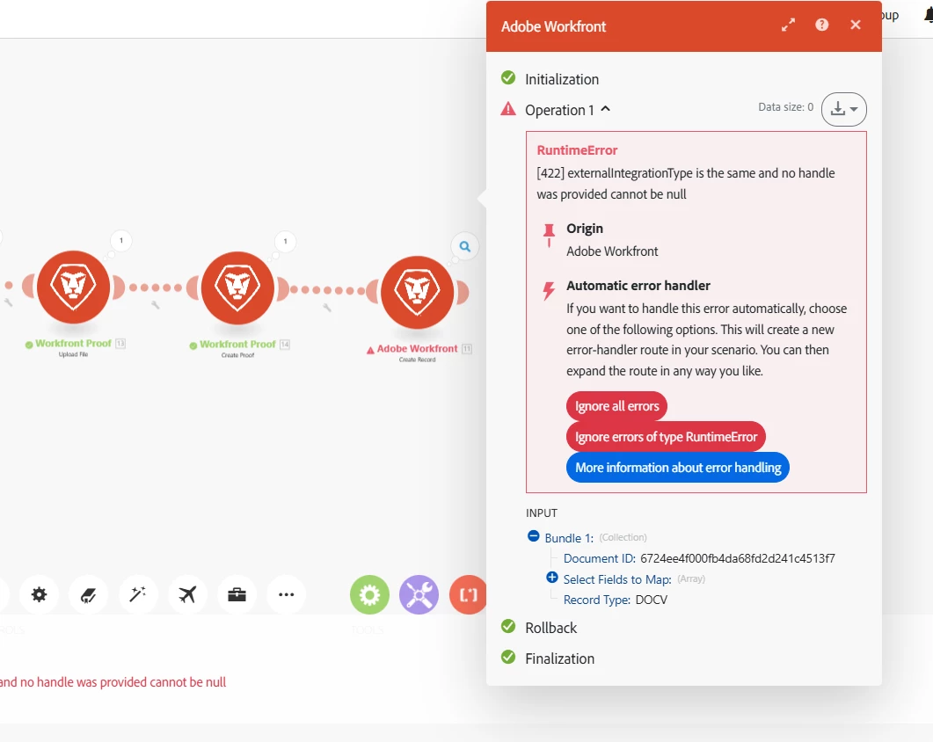Expand the Adobe Workfront panel to fullscreen

(x=789, y=25)
